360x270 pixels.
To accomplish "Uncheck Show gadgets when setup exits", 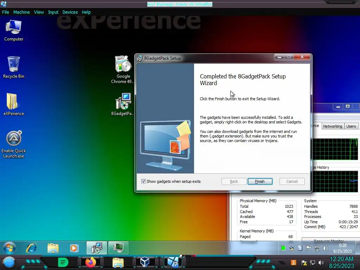I will click(x=143, y=181).
